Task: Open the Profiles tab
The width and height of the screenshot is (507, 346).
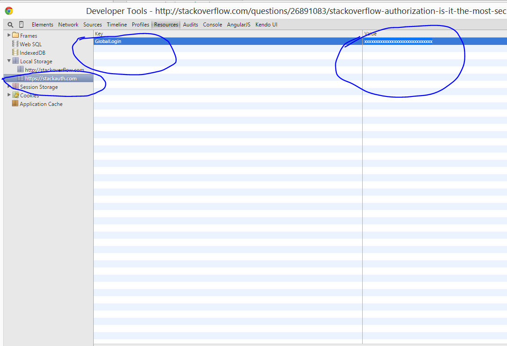Action: point(140,25)
